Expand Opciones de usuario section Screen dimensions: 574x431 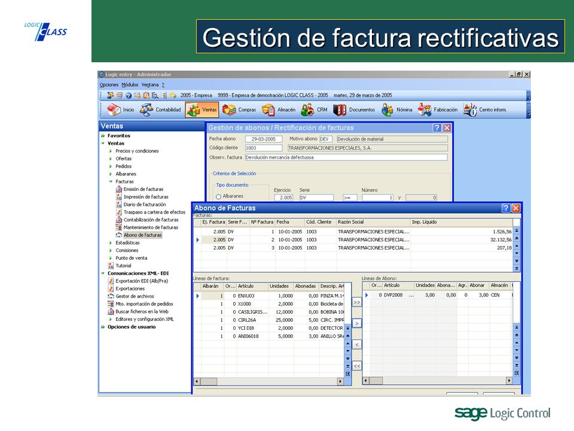(103, 327)
